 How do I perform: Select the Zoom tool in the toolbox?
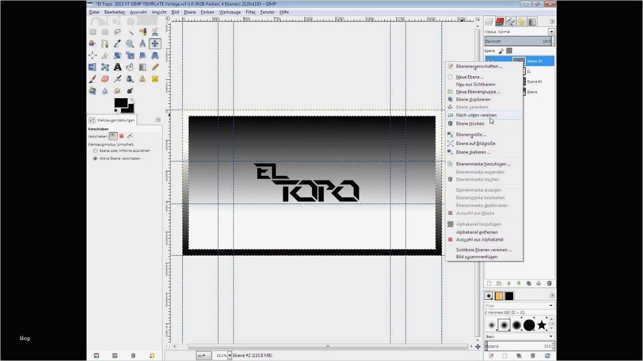pyautogui.click(x=130, y=44)
